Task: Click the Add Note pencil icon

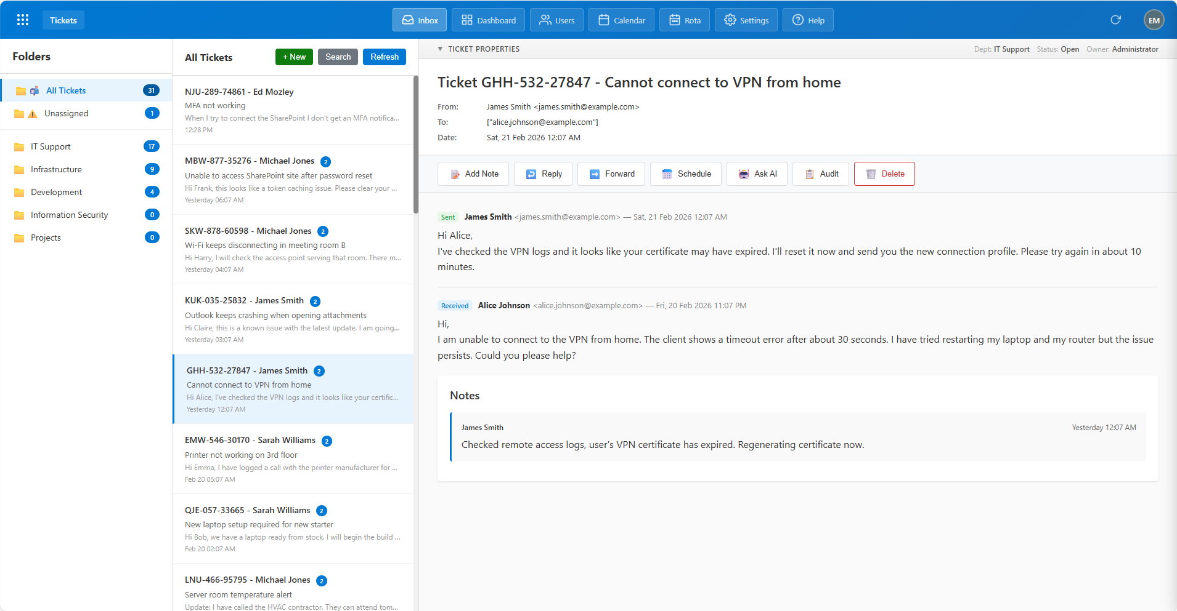Action: pos(455,174)
